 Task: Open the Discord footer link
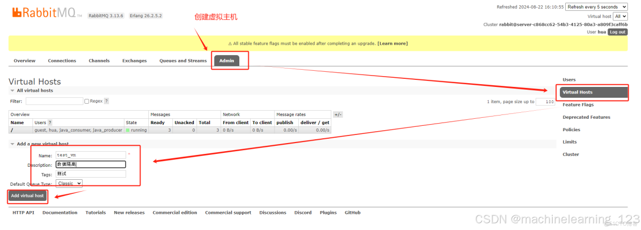click(303, 213)
